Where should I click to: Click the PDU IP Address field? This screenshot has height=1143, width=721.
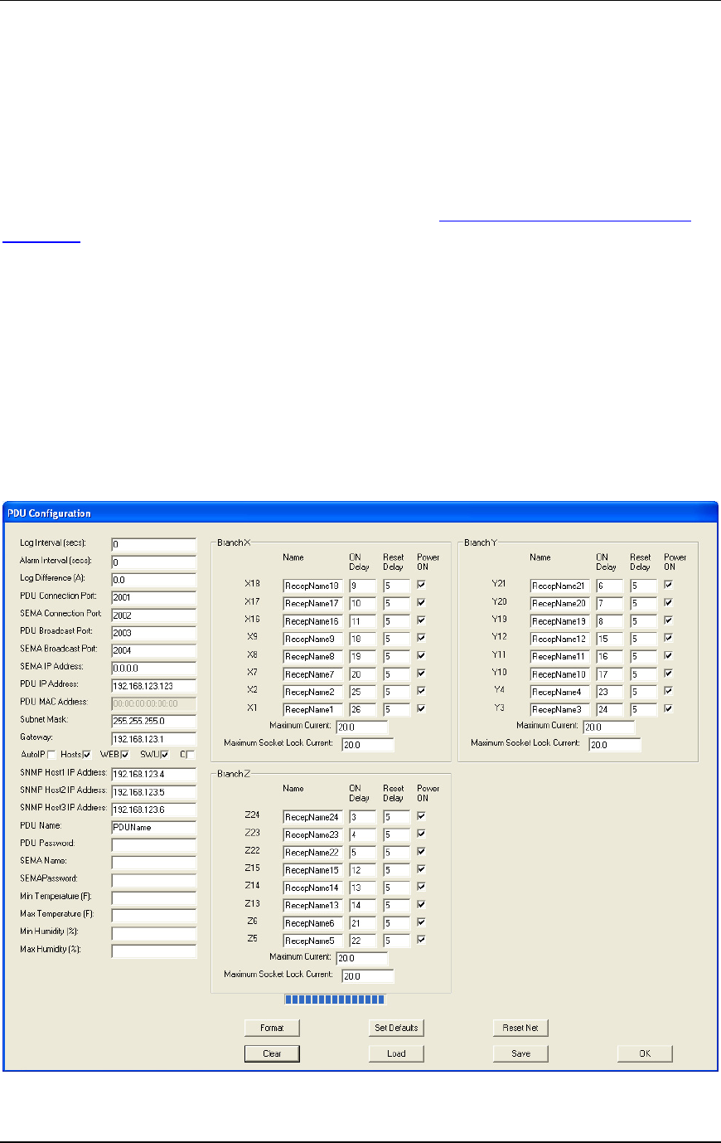[x=153, y=686]
